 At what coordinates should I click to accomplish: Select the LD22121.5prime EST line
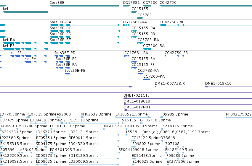click(x=94, y=135)
